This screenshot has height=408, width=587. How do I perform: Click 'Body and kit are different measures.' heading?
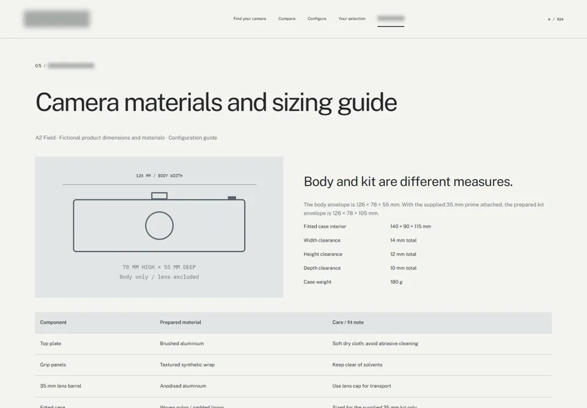tap(408, 182)
